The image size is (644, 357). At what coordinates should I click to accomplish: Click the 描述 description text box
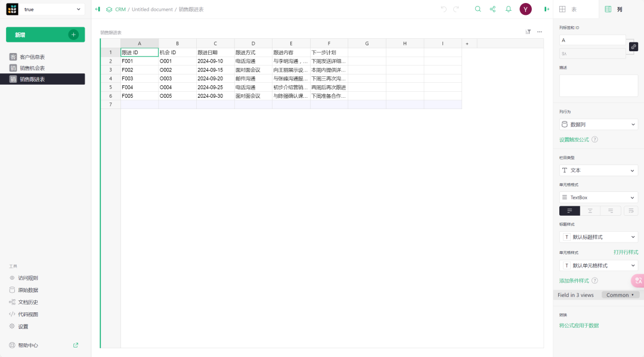point(598,86)
